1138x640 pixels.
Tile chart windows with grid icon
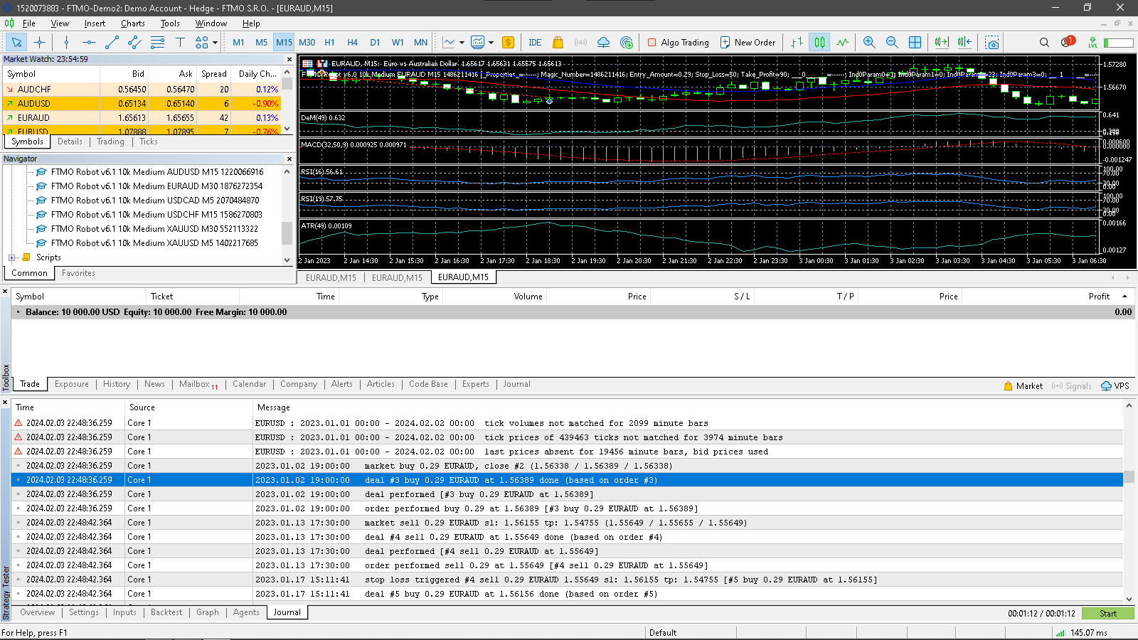tap(915, 42)
